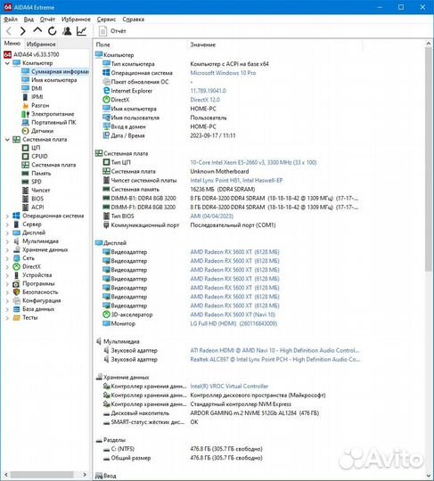Open the CPUID tree icon
The height and width of the screenshot is (481, 434).
click(26, 157)
